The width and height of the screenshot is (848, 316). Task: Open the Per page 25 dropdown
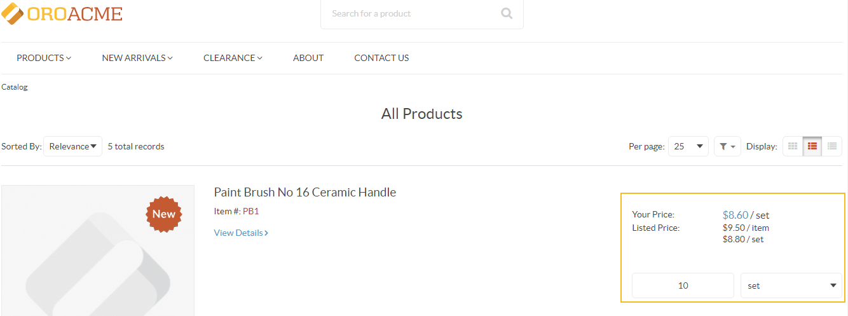(688, 146)
